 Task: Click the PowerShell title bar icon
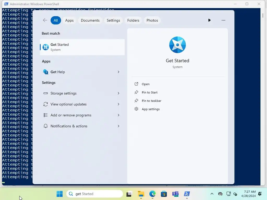coord(6,4)
